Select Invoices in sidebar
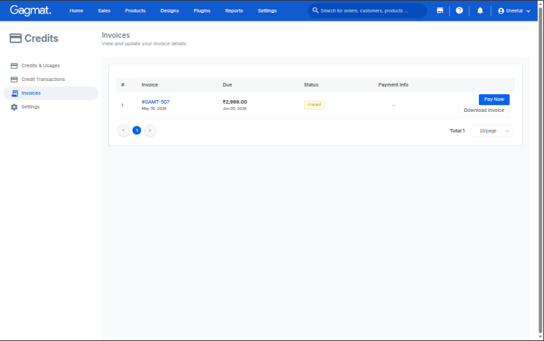Image resolution: width=544 pixels, height=341 pixels. click(51, 93)
